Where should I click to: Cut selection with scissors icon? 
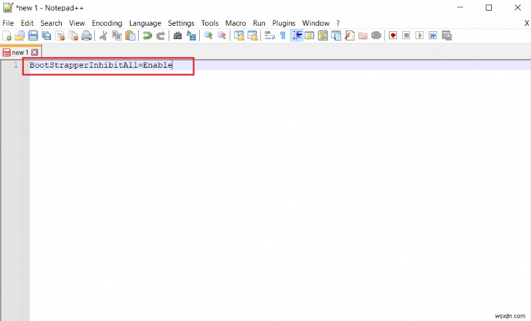pyautogui.click(x=104, y=36)
